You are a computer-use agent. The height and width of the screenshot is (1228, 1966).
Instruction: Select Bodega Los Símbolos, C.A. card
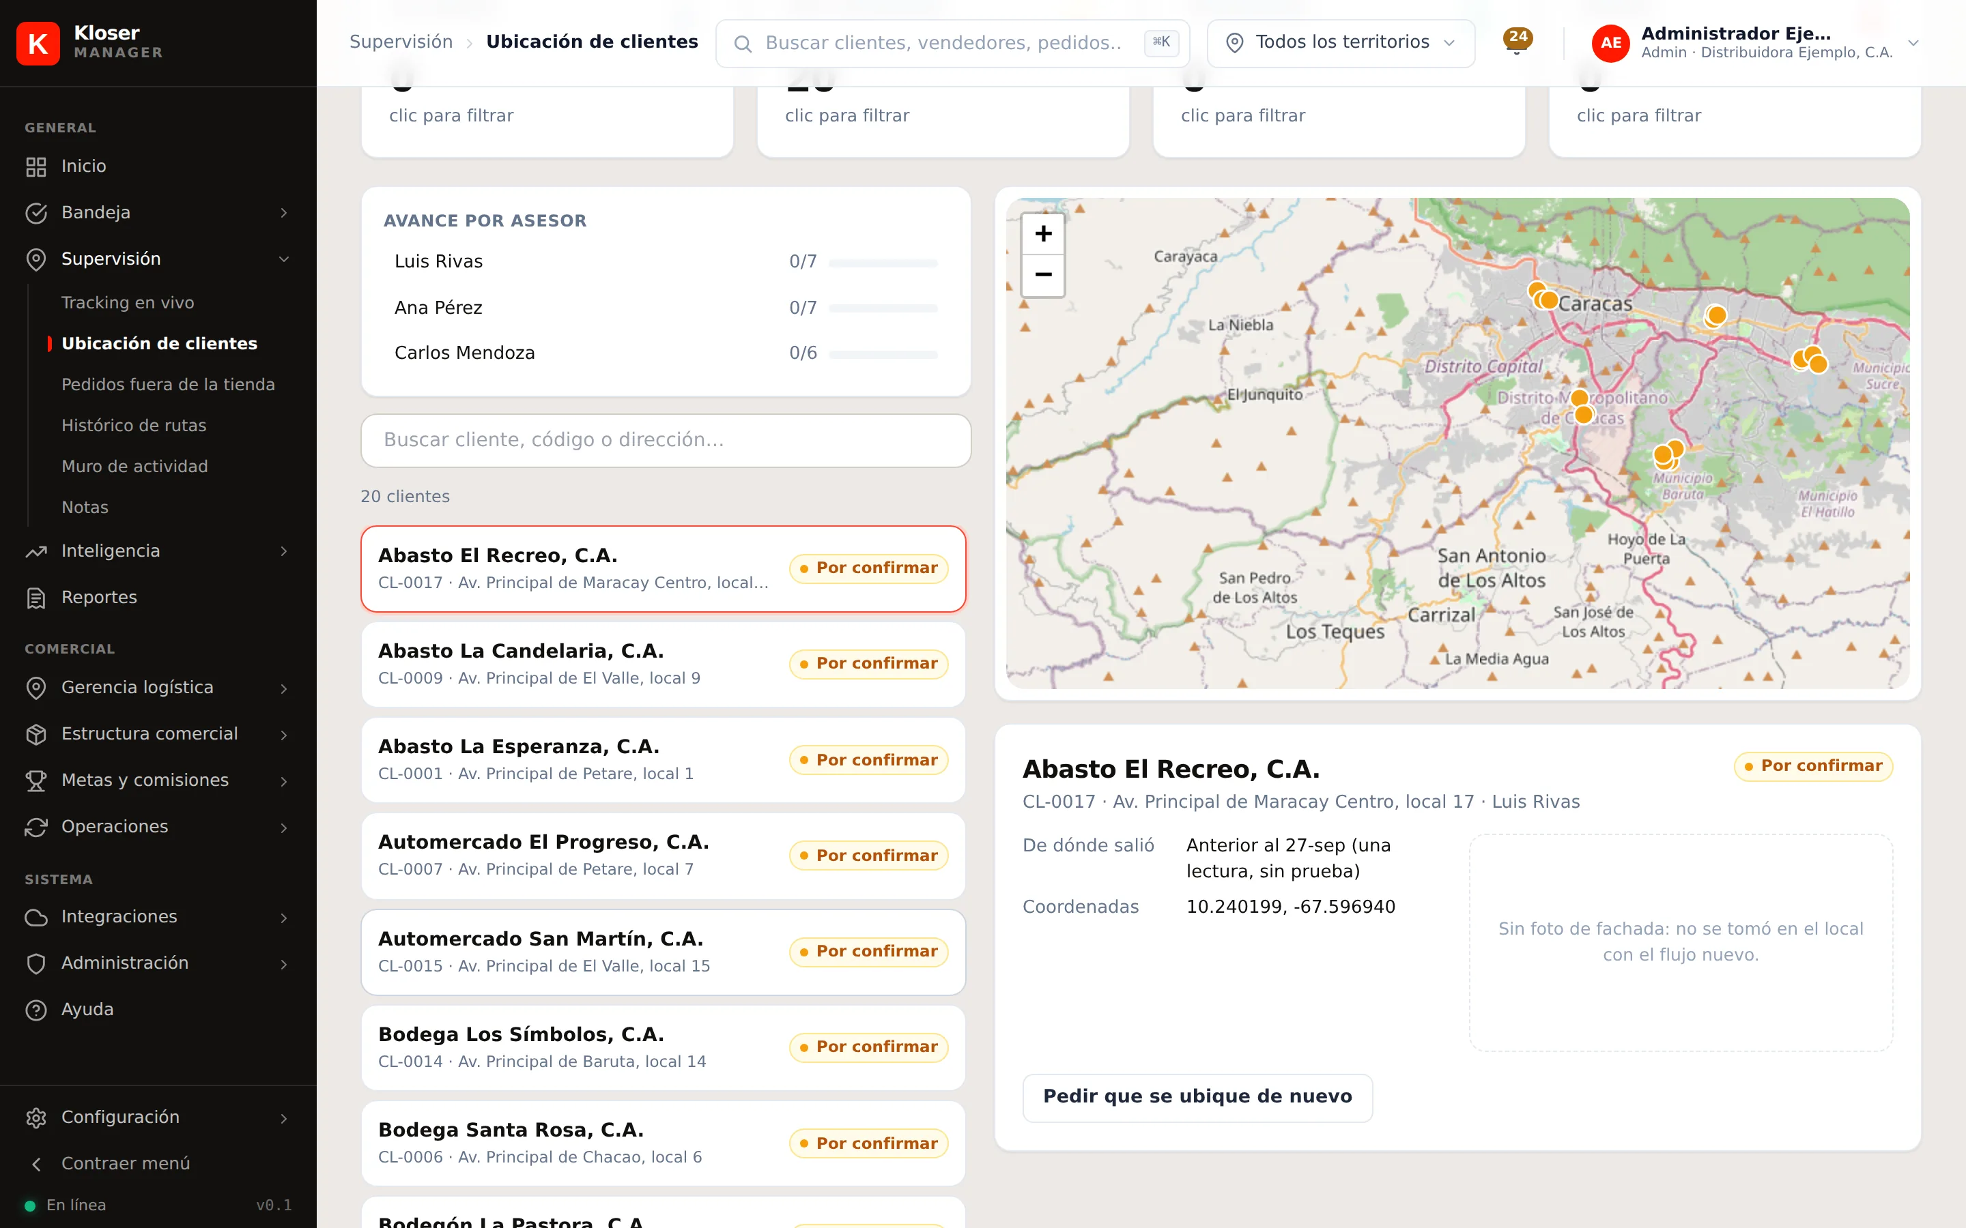663,1047
